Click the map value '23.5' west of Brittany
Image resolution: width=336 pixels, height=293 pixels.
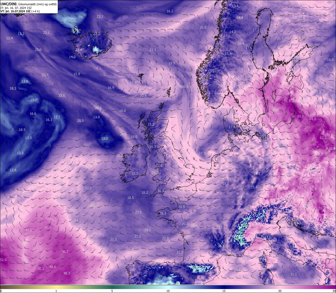coord(138,212)
